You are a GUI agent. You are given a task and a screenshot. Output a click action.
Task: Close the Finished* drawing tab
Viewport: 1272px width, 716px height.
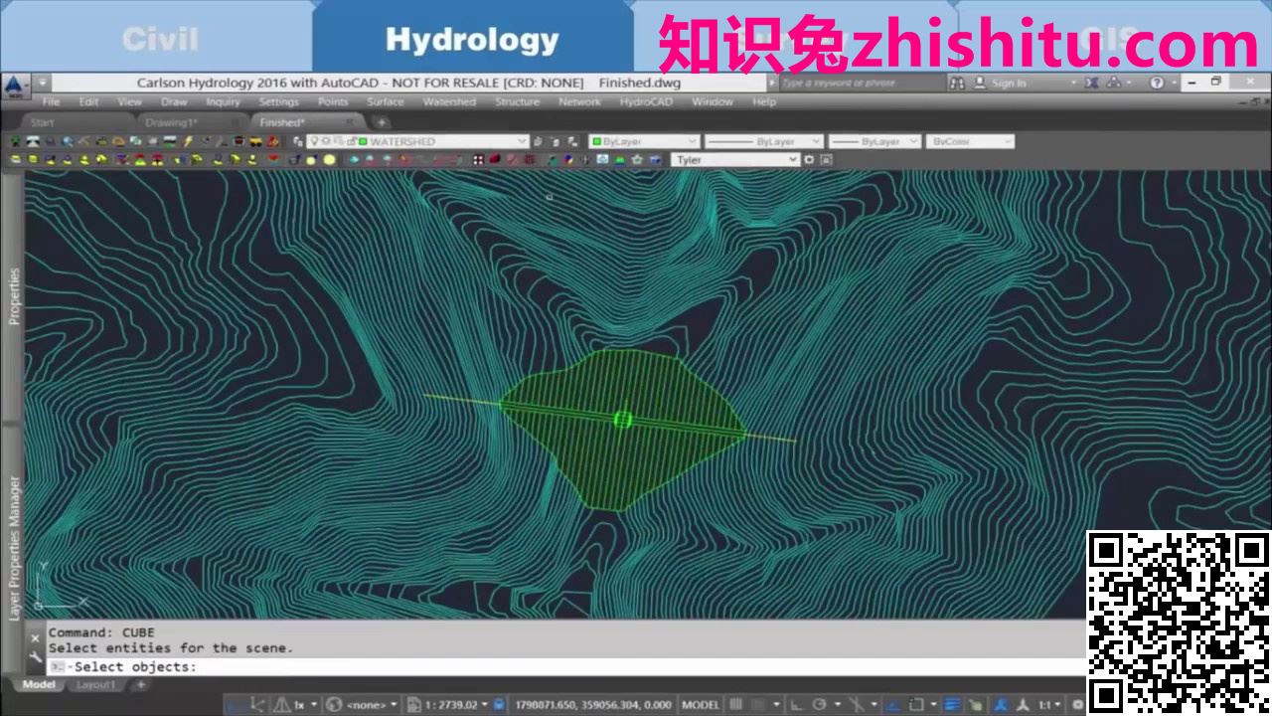coord(349,122)
